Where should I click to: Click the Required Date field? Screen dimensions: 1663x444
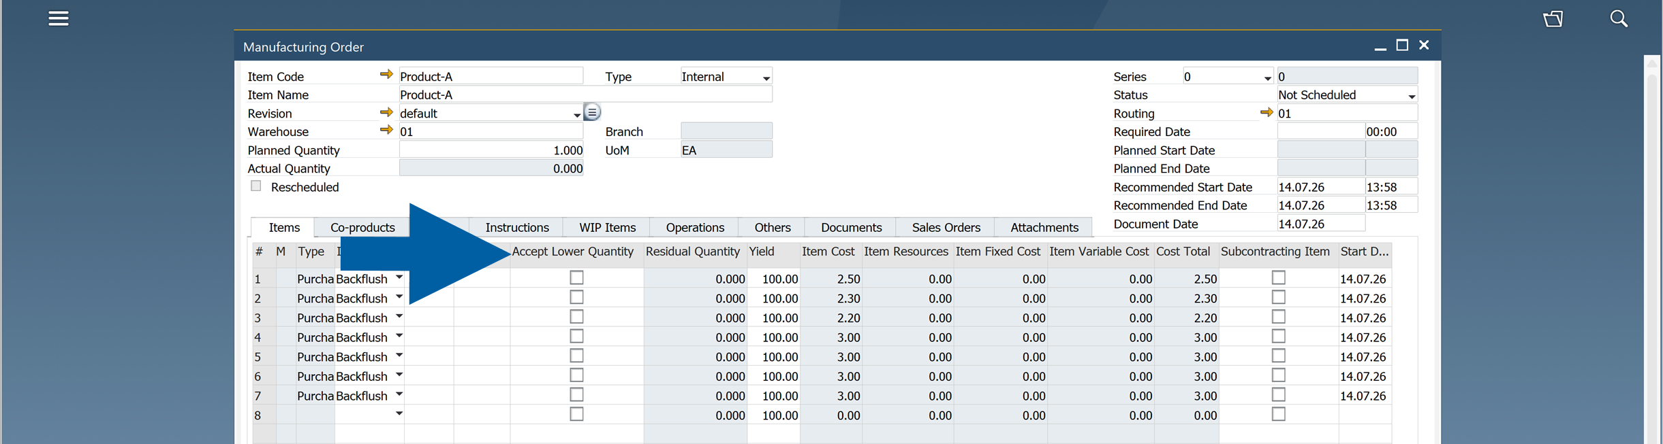tap(1321, 131)
